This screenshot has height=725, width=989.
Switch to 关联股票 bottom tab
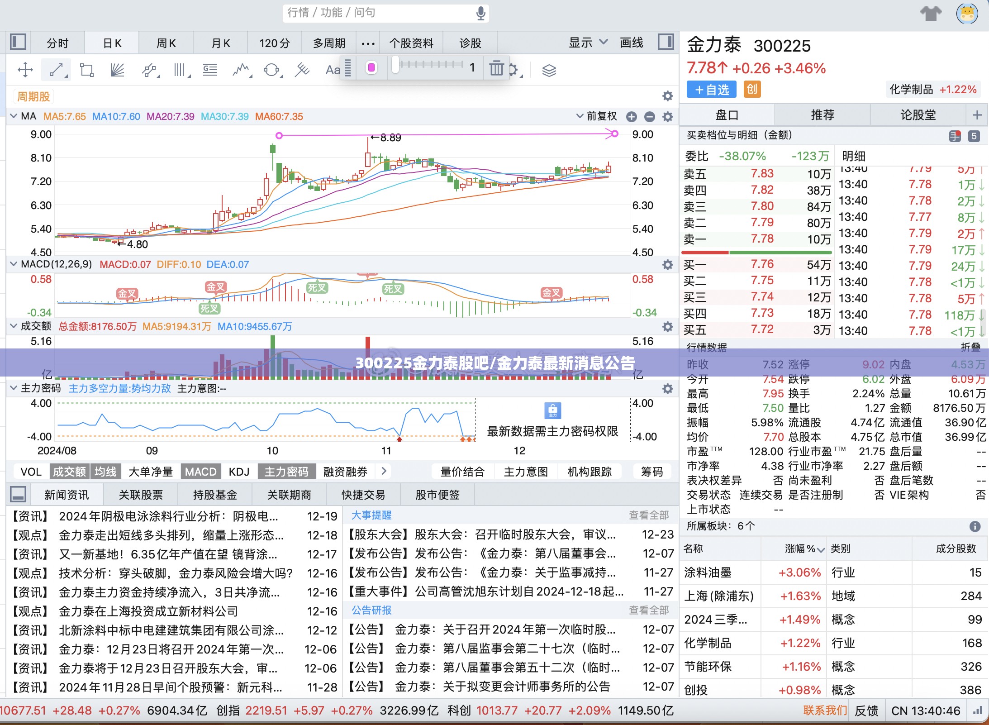pyautogui.click(x=141, y=495)
